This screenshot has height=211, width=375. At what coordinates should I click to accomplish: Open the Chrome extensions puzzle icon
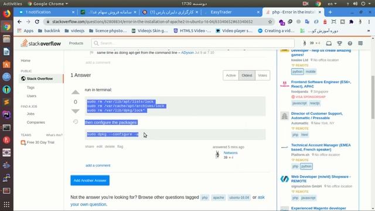pyautogui.click(x=351, y=22)
